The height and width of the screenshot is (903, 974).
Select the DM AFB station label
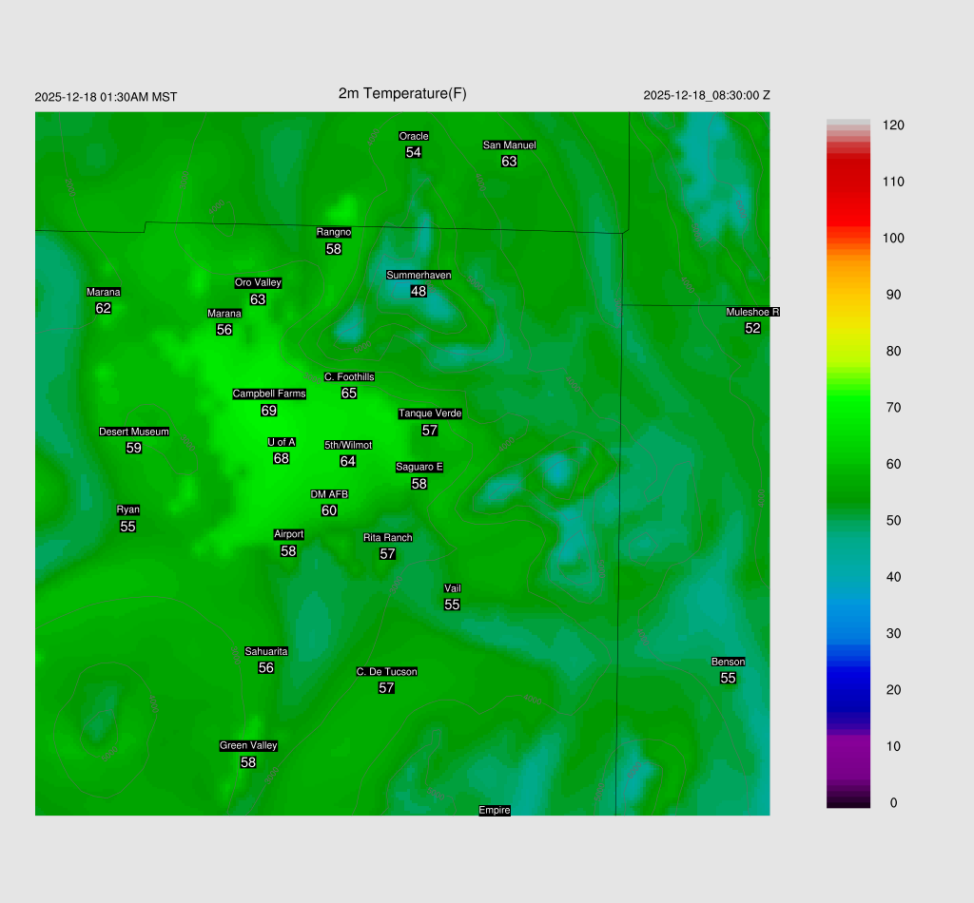pyautogui.click(x=329, y=494)
